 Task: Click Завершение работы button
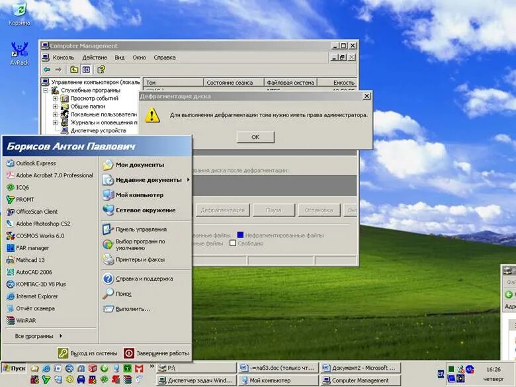tap(157, 353)
